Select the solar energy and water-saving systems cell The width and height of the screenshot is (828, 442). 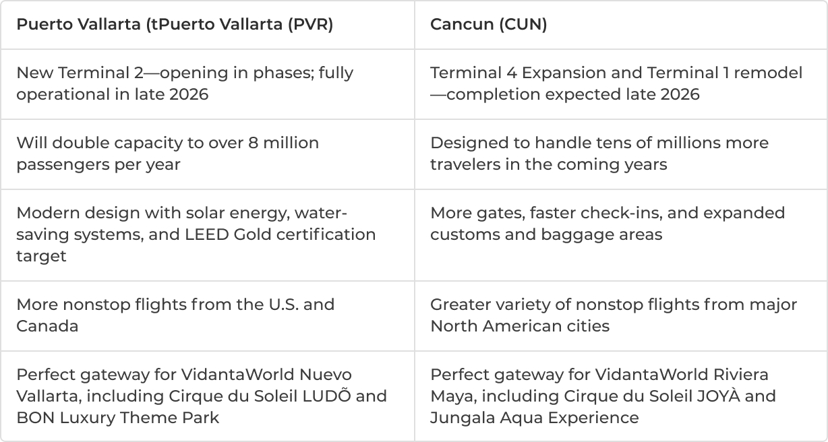coord(196,234)
